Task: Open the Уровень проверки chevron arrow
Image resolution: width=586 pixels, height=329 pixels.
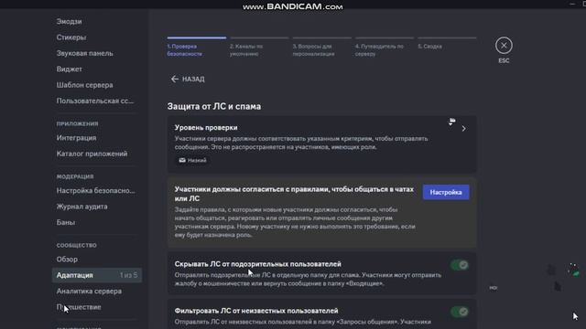Action: tap(463, 129)
